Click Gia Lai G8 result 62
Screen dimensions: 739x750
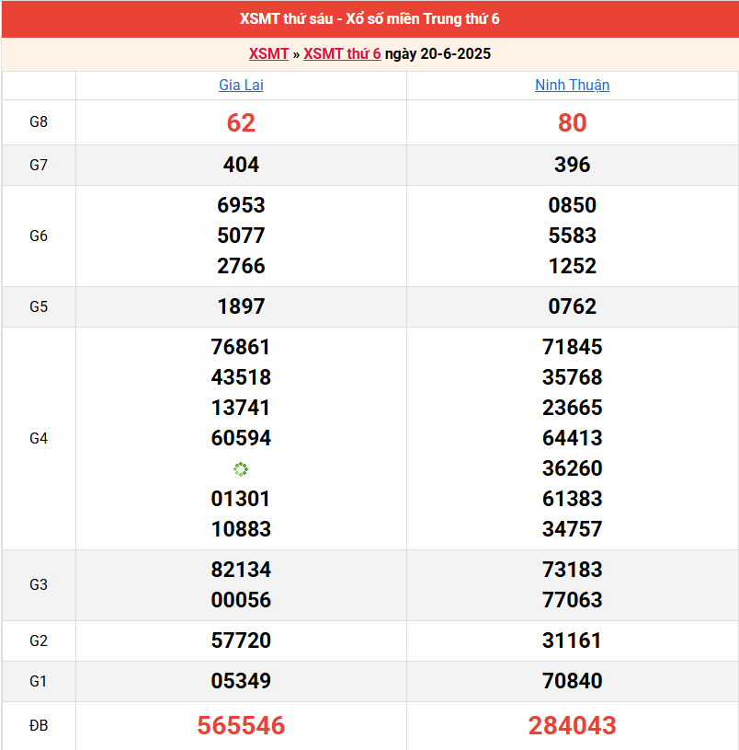[241, 122]
